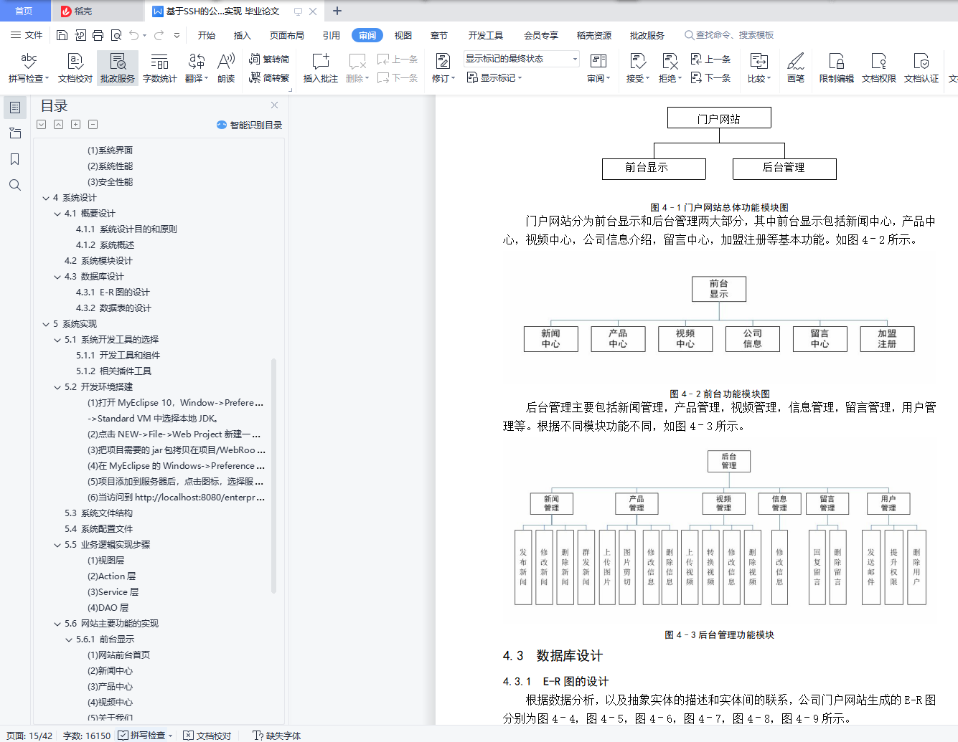The width and height of the screenshot is (958, 742).
Task: Open a new tab with the plus button
Action: coord(337,11)
